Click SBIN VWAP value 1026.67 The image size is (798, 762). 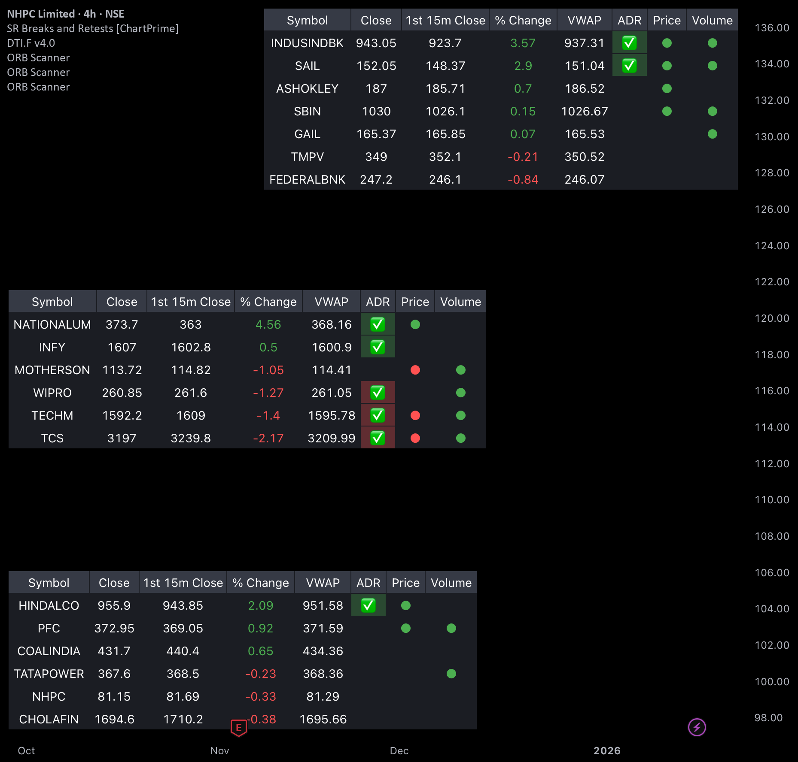585,111
